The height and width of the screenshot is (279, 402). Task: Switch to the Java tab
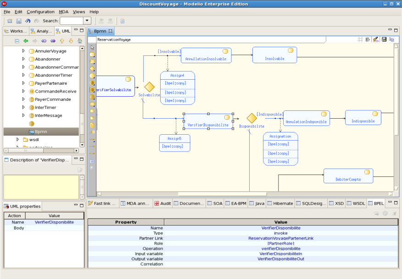[x=257, y=203]
